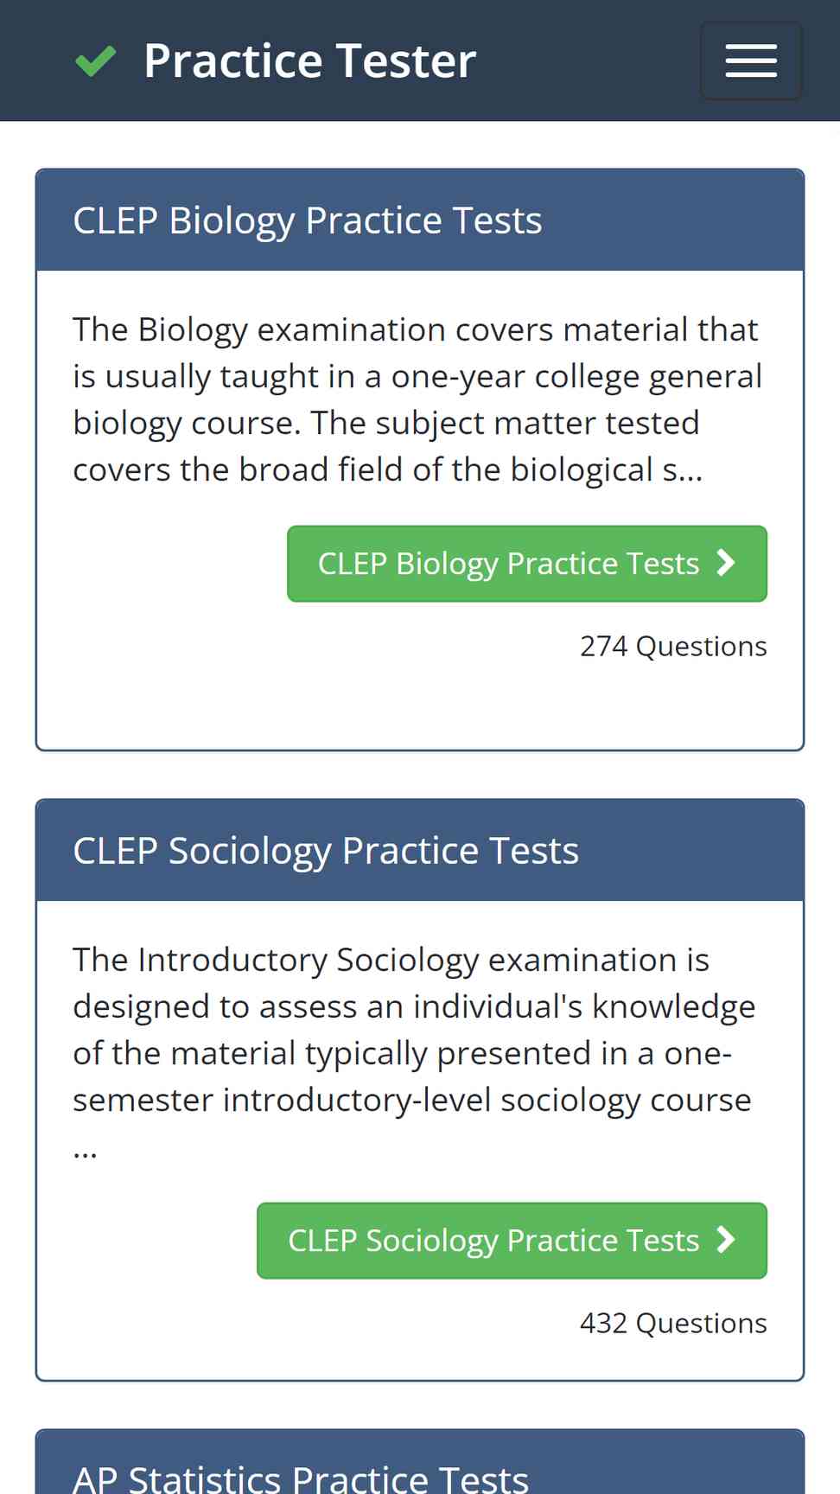The image size is (840, 1494).
Task: Click the trailing ellipsis under Sociology description
Action: point(85,1152)
